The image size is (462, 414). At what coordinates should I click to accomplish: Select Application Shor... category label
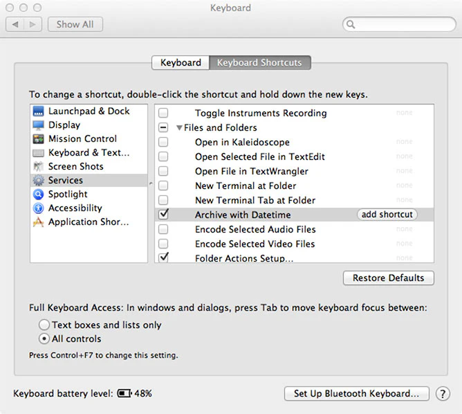coord(89,222)
